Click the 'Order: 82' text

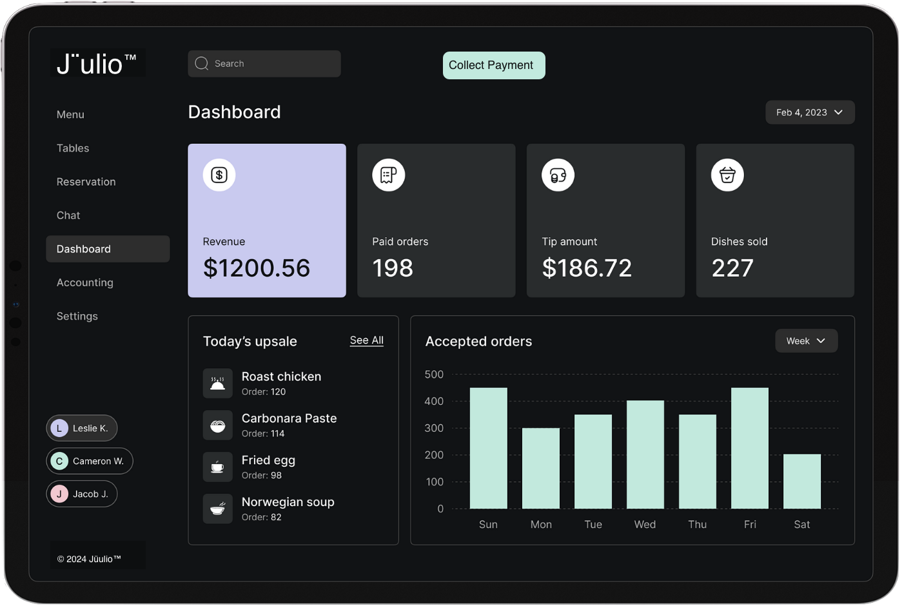click(262, 518)
